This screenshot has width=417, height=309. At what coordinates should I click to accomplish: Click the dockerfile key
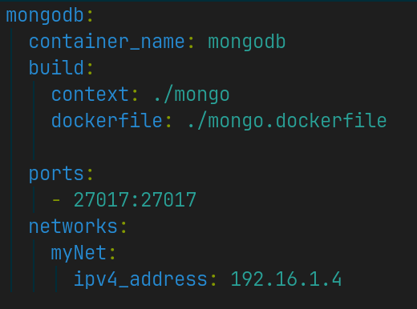[x=107, y=120]
